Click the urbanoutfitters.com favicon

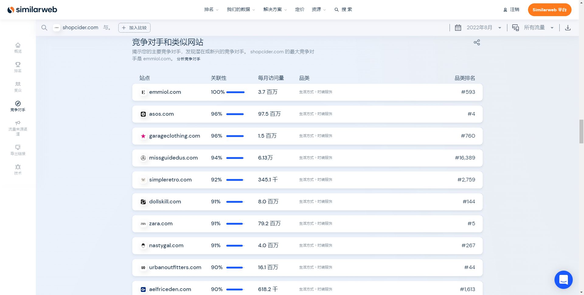click(143, 268)
